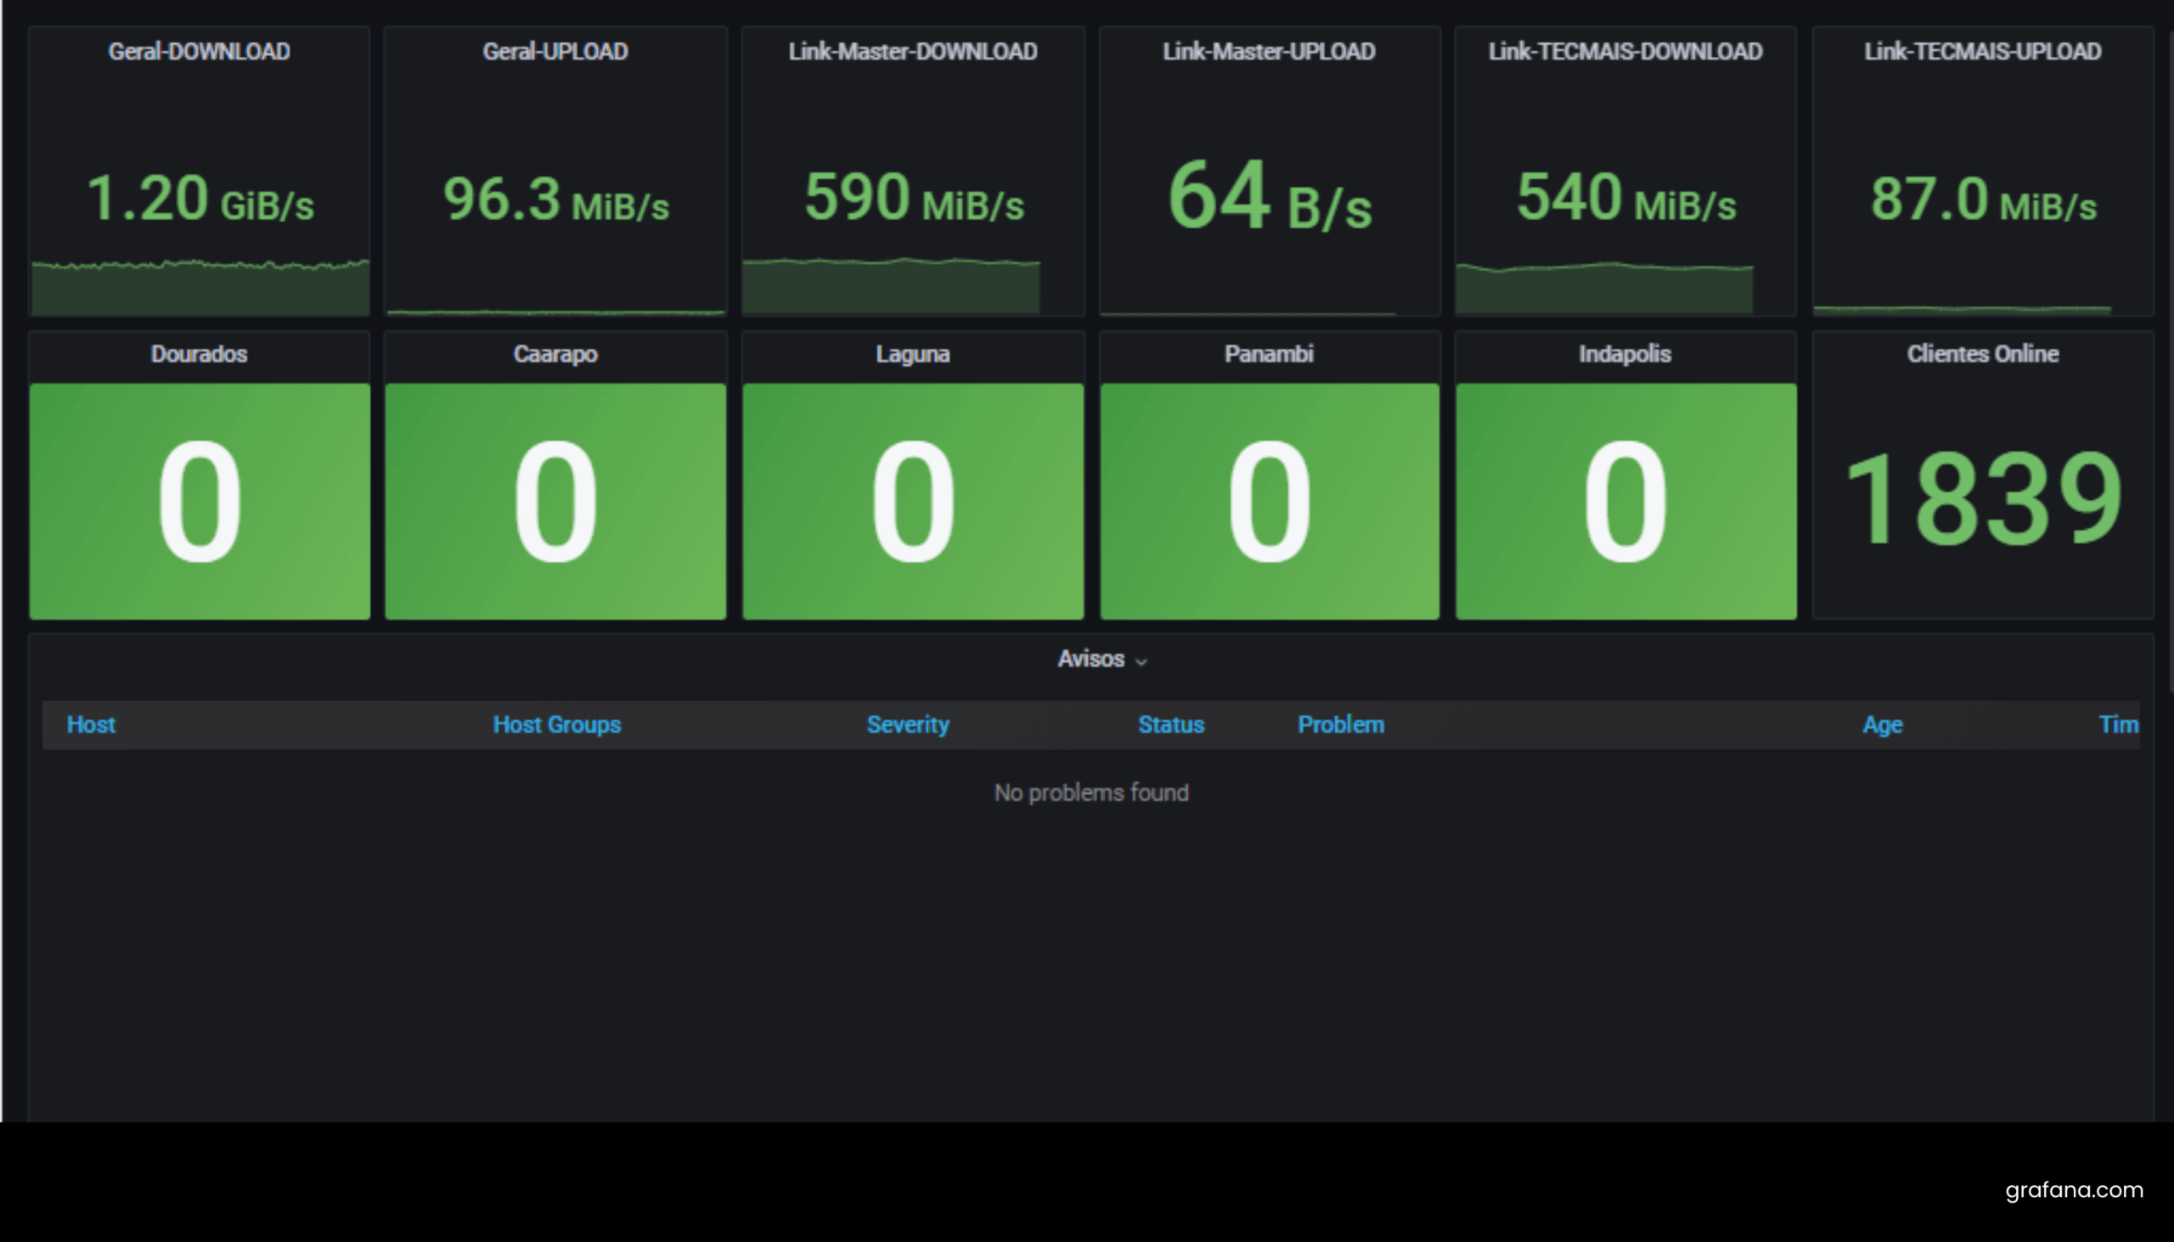The height and width of the screenshot is (1242, 2174).
Task: Sort table by Host Groups column
Action: (556, 724)
